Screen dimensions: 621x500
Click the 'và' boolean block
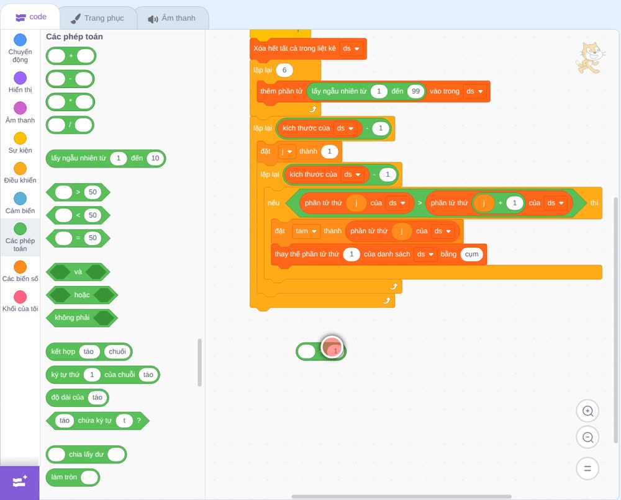(78, 272)
